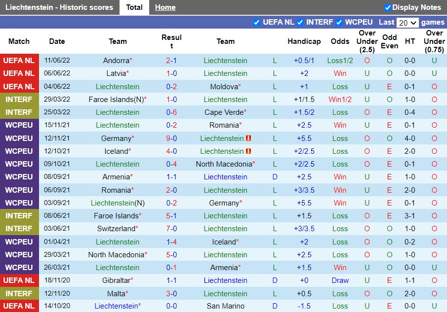Viewport: 447px width, 312px height.
Task: Click the WCPEU badge next to the Romania match
Action: point(19,125)
